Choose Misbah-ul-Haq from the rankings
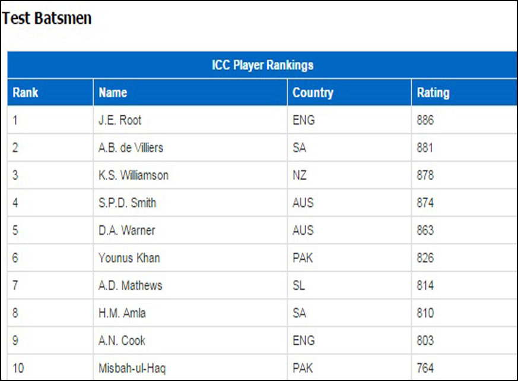This screenshot has width=518, height=381. [x=132, y=368]
